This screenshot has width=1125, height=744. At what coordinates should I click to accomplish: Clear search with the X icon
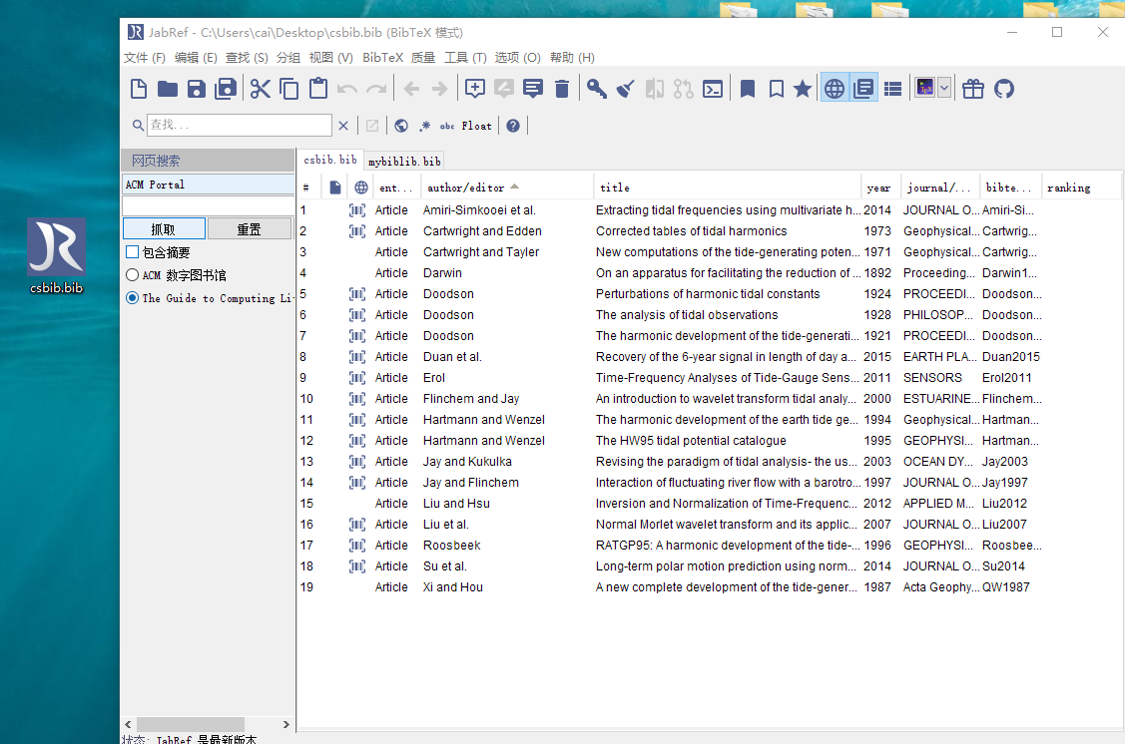tap(343, 126)
